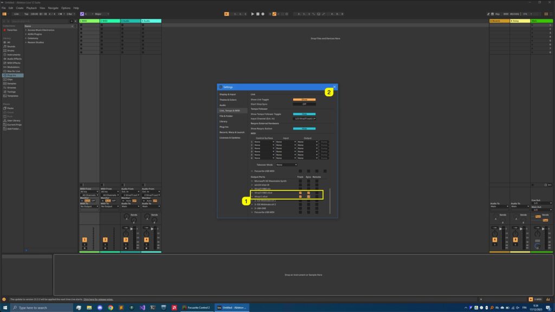This screenshot has height=312, width=555.
Task: Activate Key map mode
Action: (x=498, y=15)
